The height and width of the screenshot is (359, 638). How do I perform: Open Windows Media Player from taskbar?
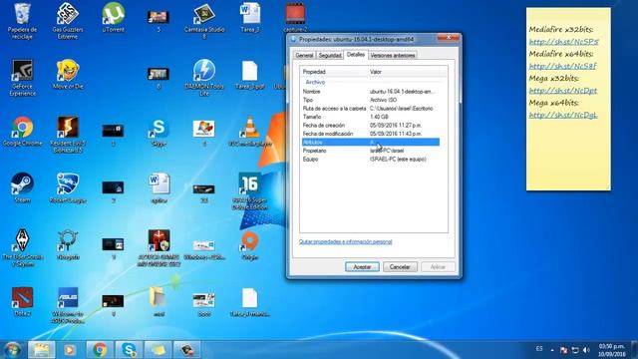click(x=70, y=350)
